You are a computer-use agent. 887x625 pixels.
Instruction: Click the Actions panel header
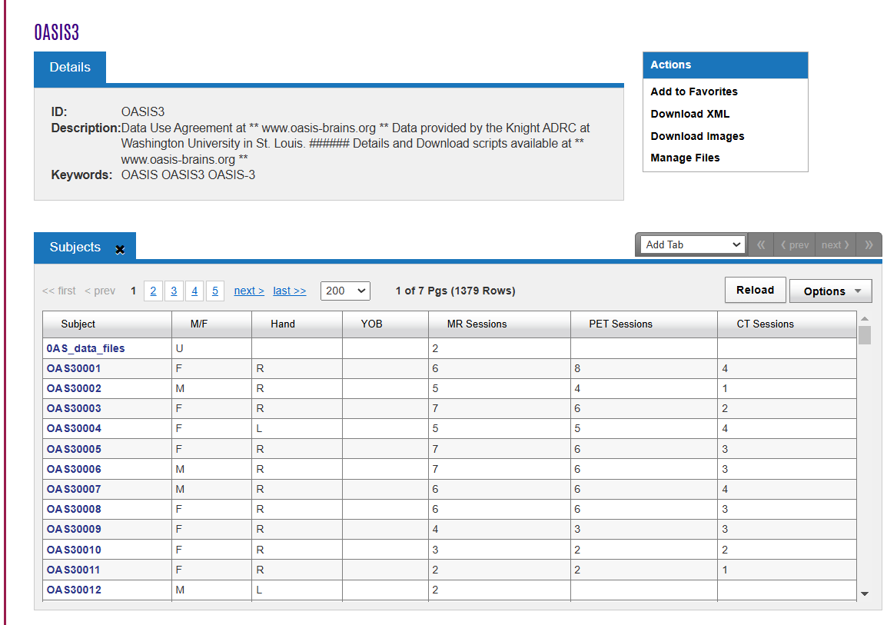[x=726, y=65]
